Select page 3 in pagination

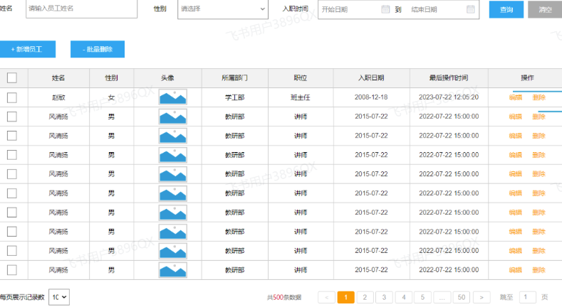pyautogui.click(x=384, y=297)
